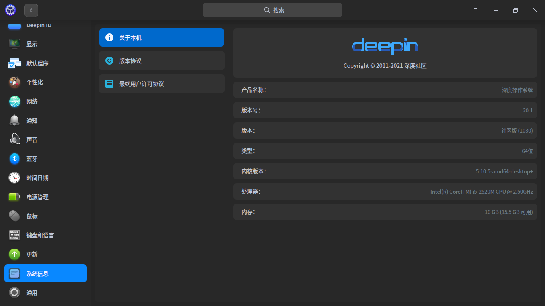The image size is (545, 306).
Task: Click the deepin logo image
Action: click(385, 46)
